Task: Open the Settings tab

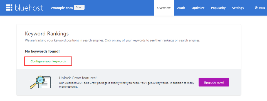Action: click(x=238, y=8)
